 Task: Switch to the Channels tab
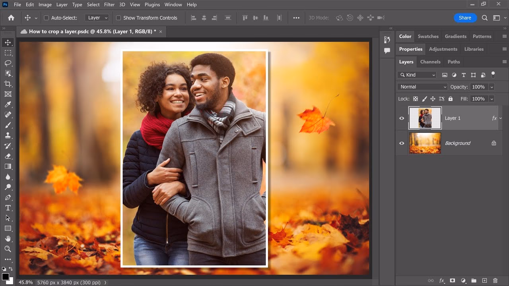(x=430, y=62)
